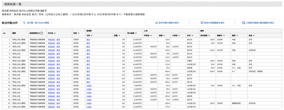Show land price overview 土地取引価格の概況画面を表示

point(258,23)
